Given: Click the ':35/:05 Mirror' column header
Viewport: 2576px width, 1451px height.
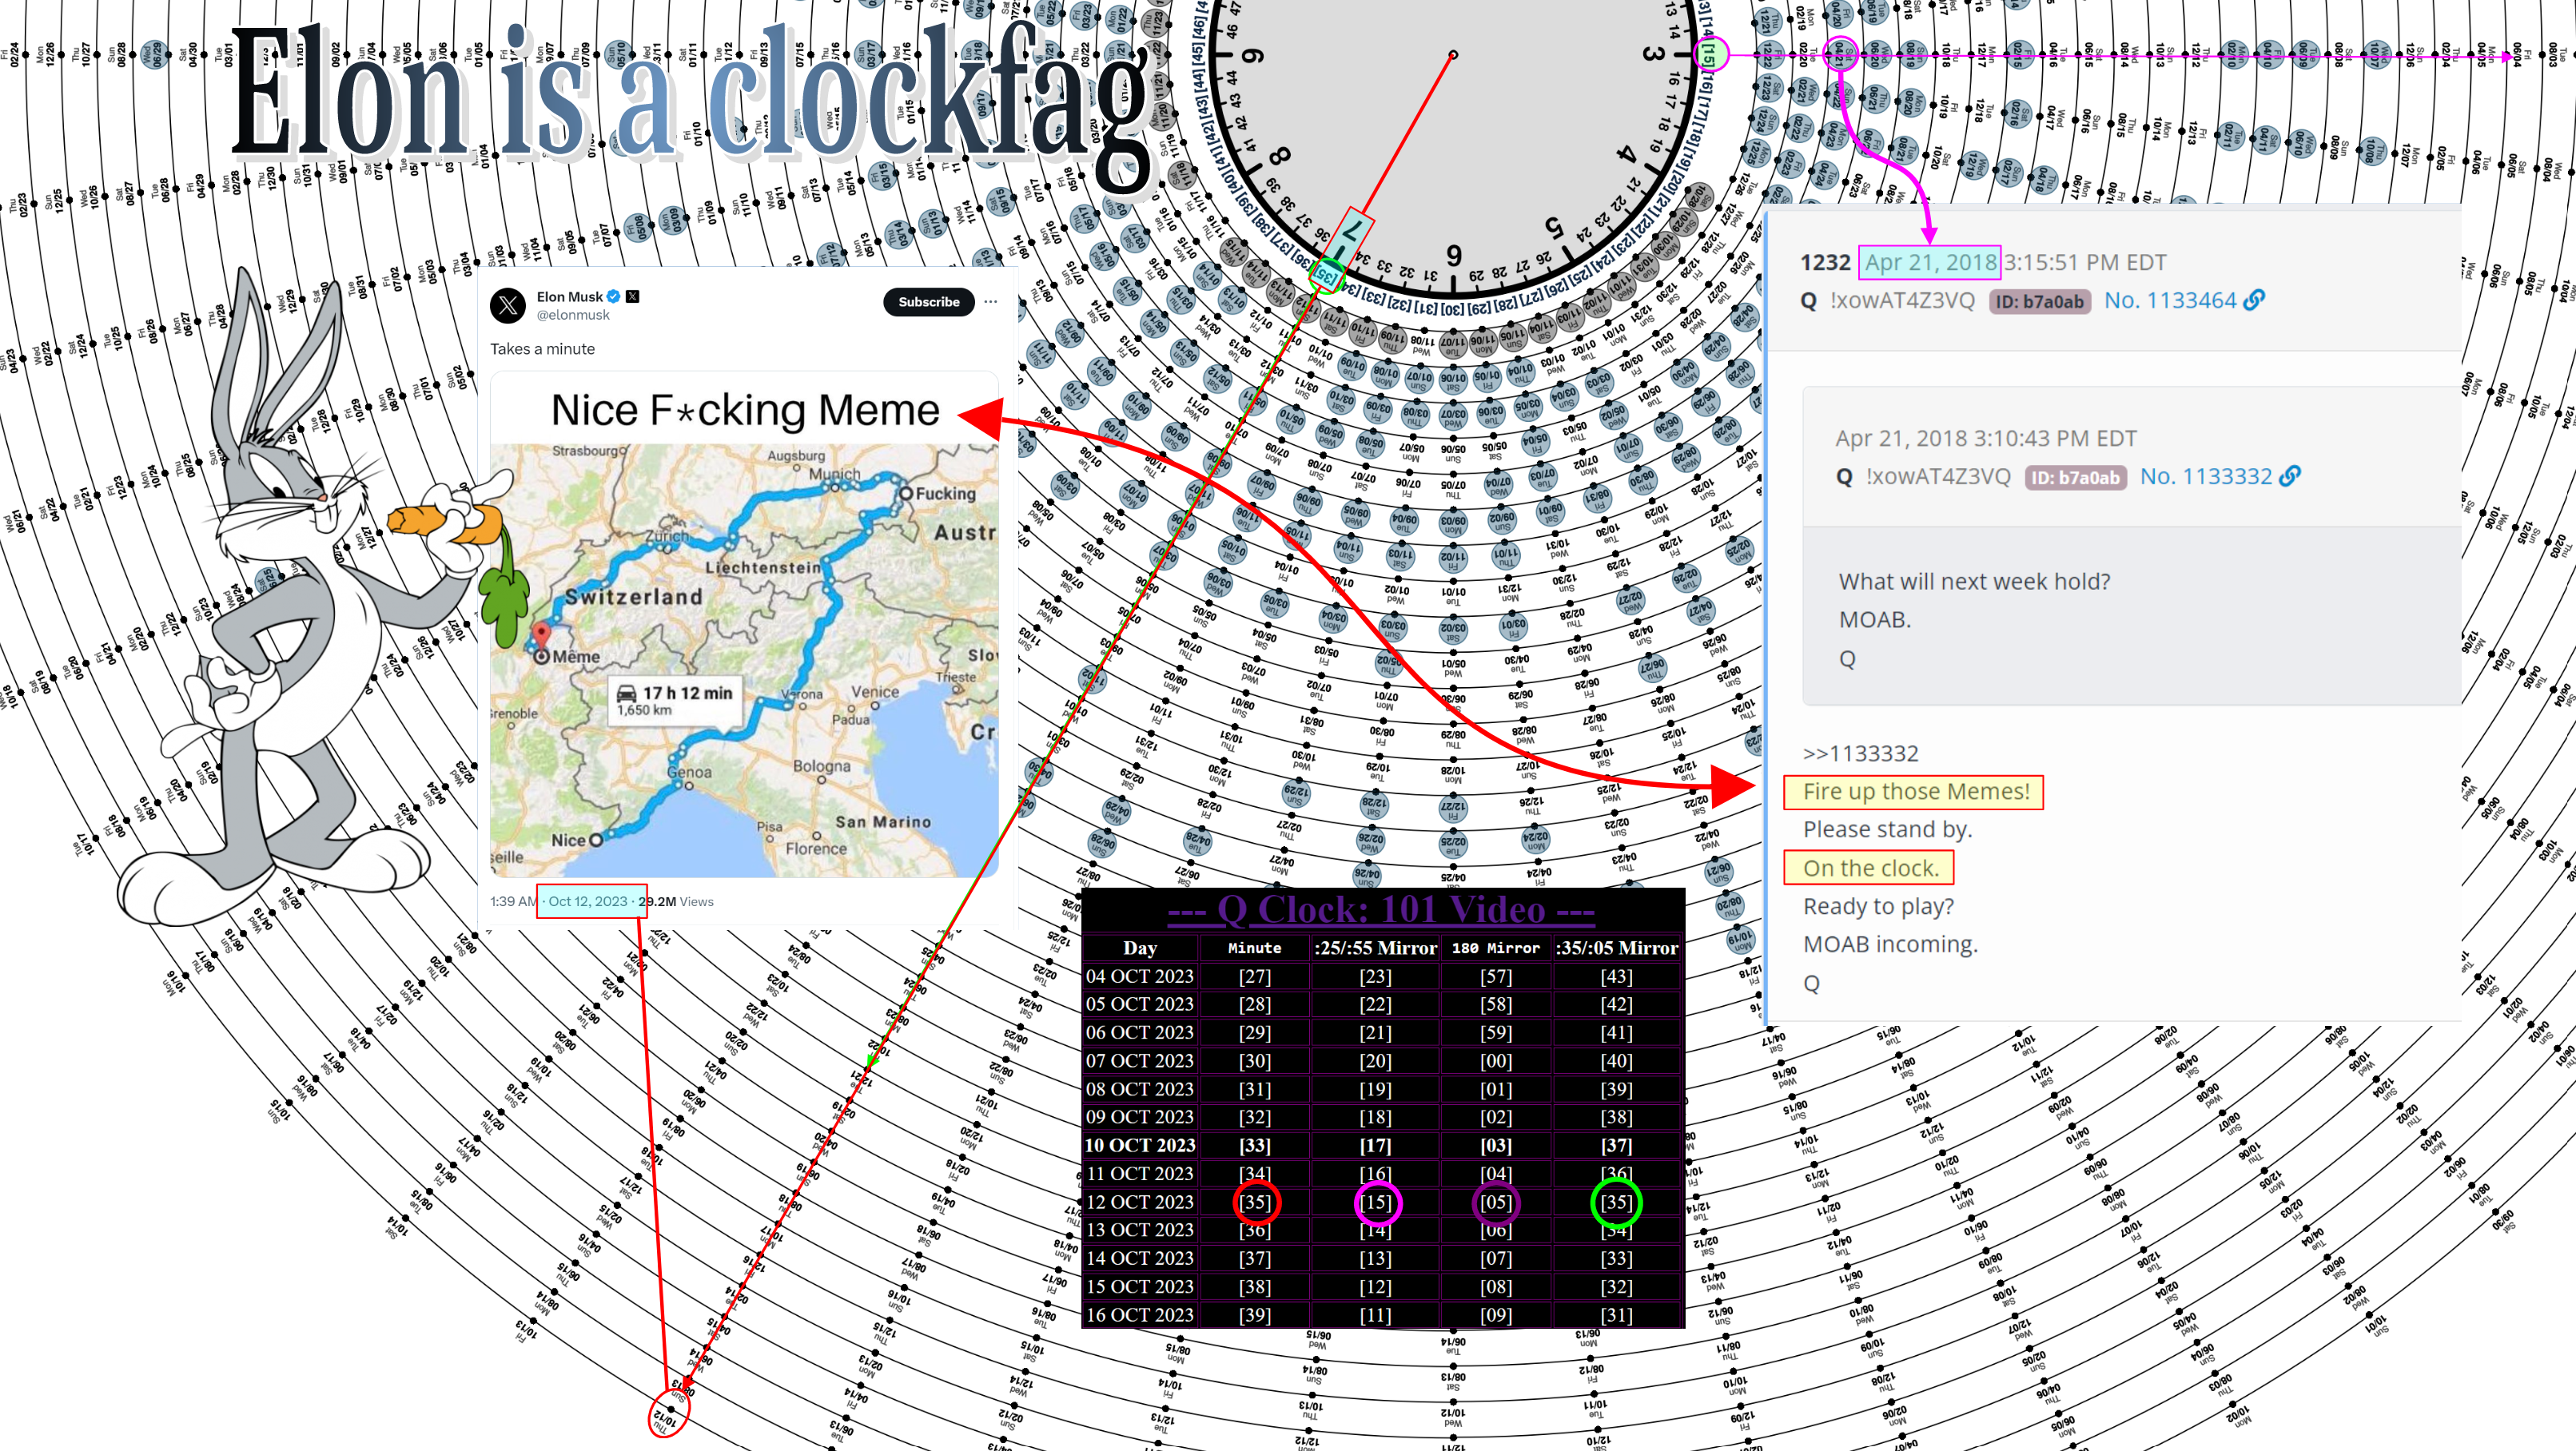Looking at the screenshot, I should pyautogui.click(x=1616, y=948).
